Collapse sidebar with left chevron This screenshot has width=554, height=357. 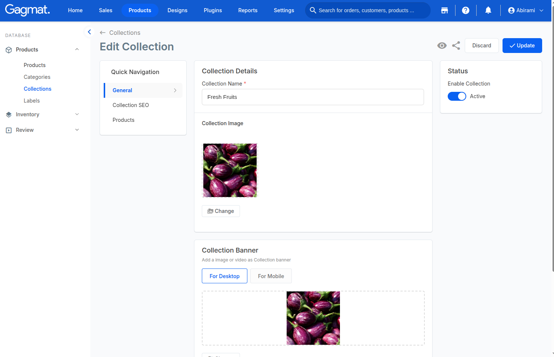click(x=89, y=32)
